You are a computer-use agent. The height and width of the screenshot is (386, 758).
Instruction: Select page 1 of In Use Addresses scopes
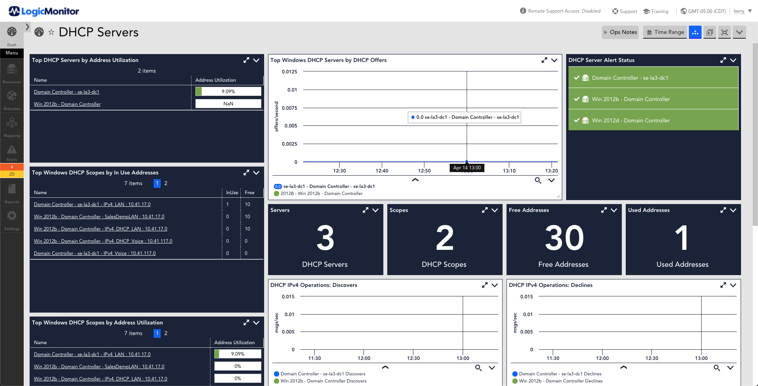coord(157,183)
